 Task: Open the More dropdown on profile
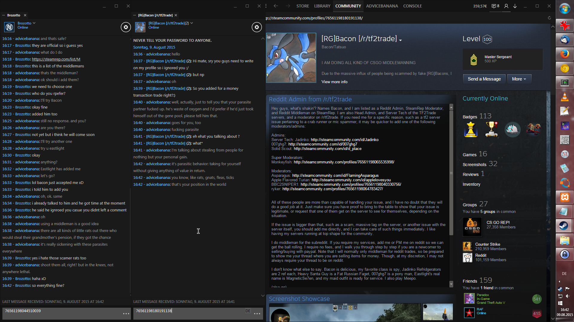[x=519, y=79]
